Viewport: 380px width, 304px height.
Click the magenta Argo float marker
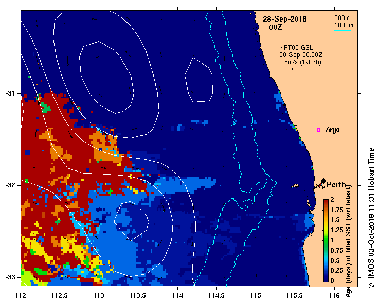318,130
